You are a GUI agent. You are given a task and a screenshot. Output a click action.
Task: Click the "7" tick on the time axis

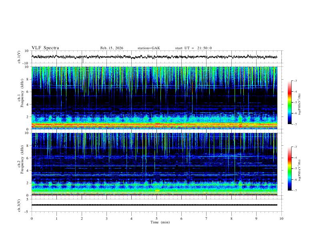click(x=207, y=219)
